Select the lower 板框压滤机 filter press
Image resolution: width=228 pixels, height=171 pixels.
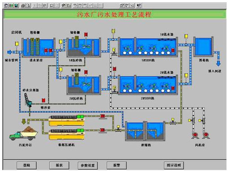coord(66,134)
